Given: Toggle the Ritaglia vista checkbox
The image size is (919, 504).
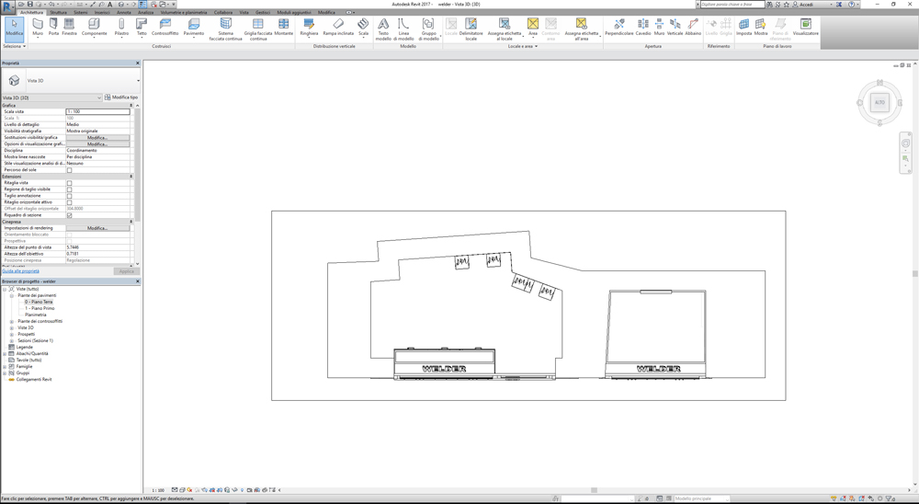Looking at the screenshot, I should [69, 183].
